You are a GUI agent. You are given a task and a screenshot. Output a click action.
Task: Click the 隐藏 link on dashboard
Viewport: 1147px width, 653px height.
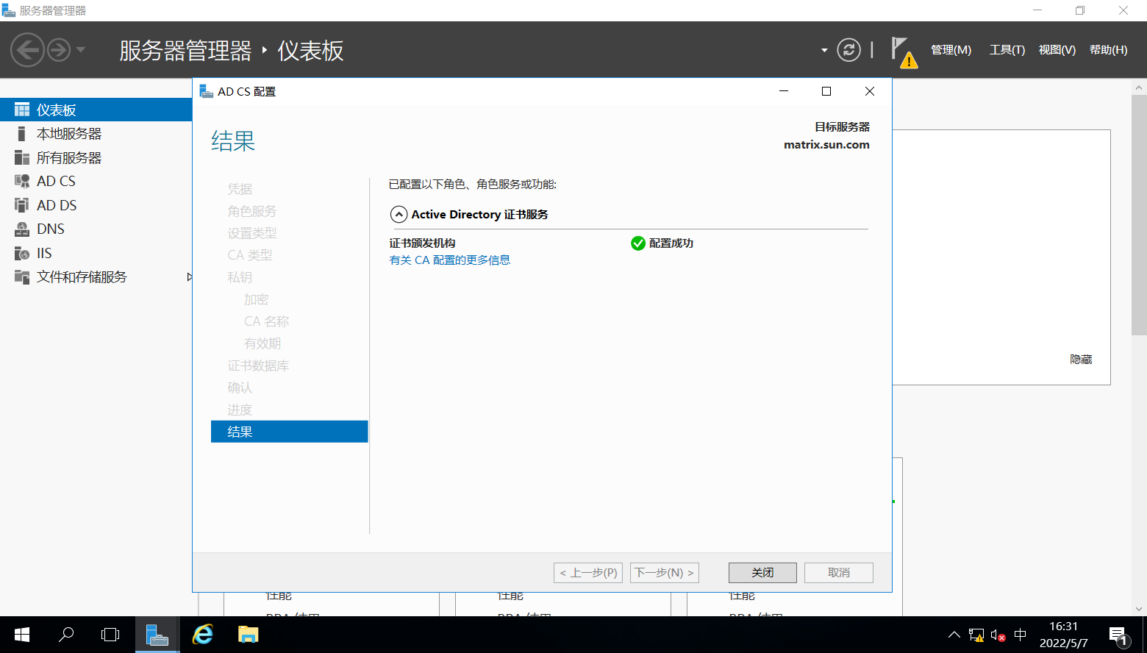[1081, 360]
